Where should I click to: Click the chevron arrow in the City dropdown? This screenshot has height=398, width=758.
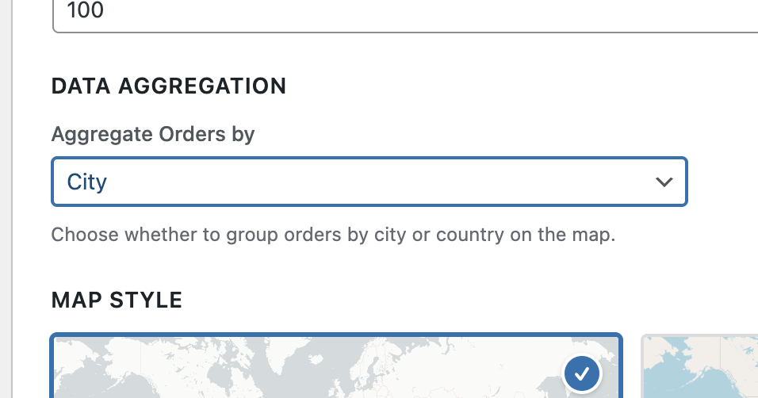click(664, 182)
